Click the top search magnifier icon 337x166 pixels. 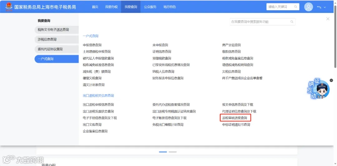click(x=295, y=7)
